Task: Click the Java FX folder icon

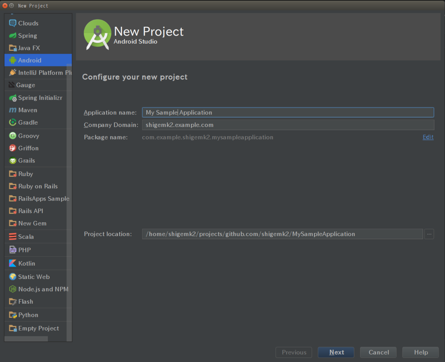Action: tap(13, 48)
